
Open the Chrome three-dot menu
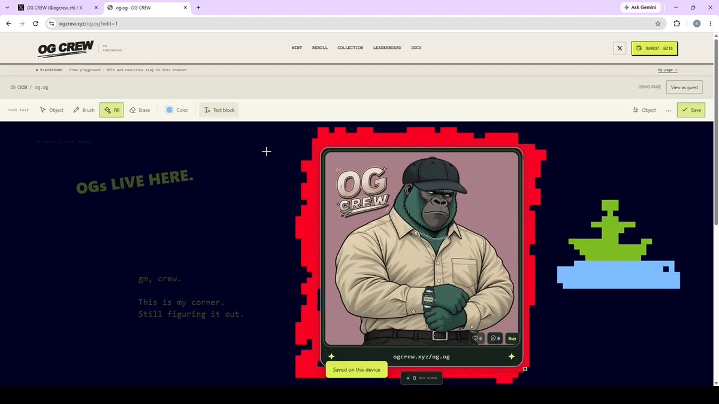click(711, 24)
